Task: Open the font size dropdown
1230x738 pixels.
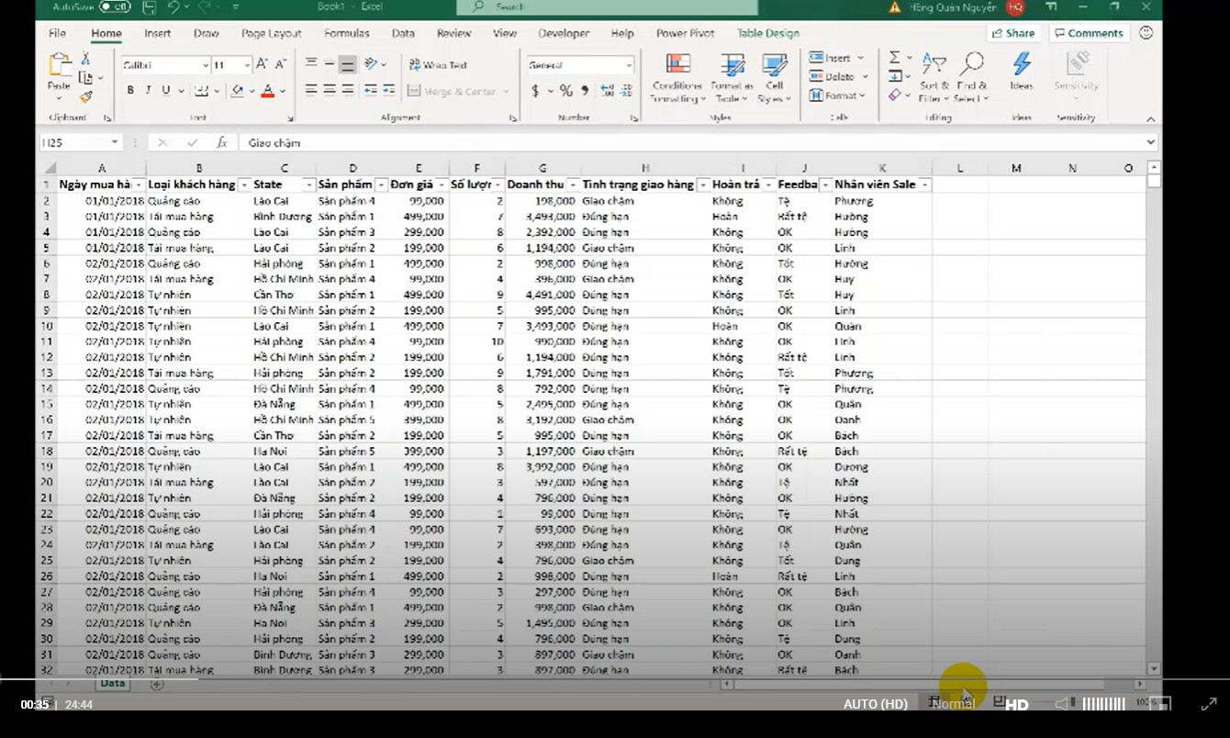Action: tap(247, 66)
